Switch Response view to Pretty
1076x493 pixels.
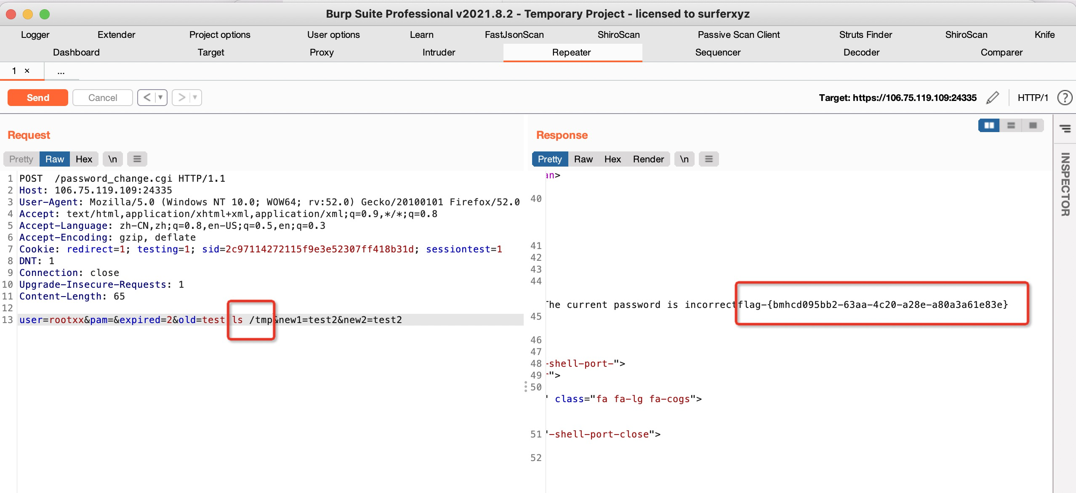point(550,159)
